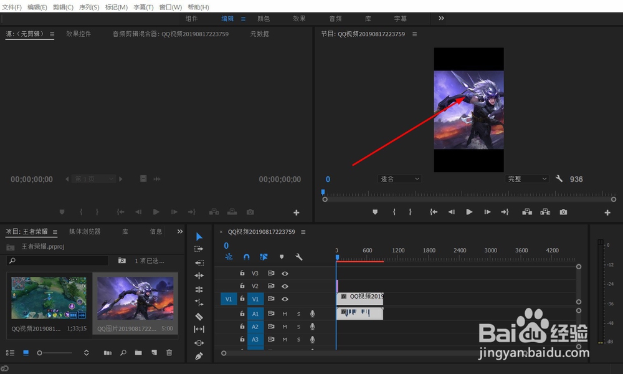623x374 pixels.
Task: Go to In point in program monitor
Action: (x=434, y=212)
